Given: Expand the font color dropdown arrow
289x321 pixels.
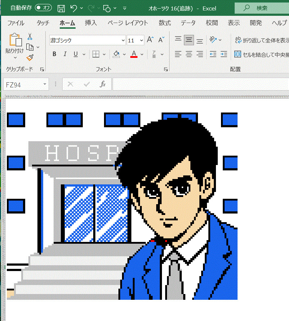Looking at the screenshot, I should (142, 54).
